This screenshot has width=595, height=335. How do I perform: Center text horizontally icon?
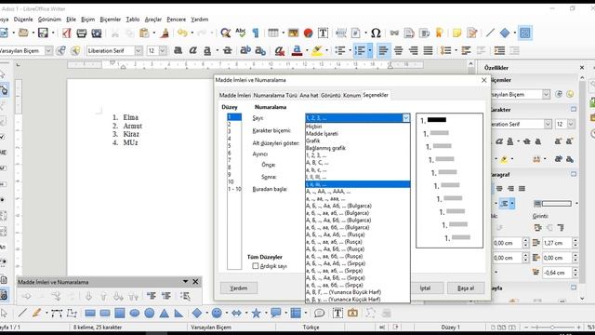(x=398, y=50)
